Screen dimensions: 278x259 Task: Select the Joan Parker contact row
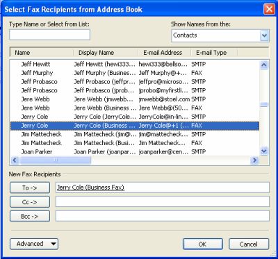tap(135, 152)
